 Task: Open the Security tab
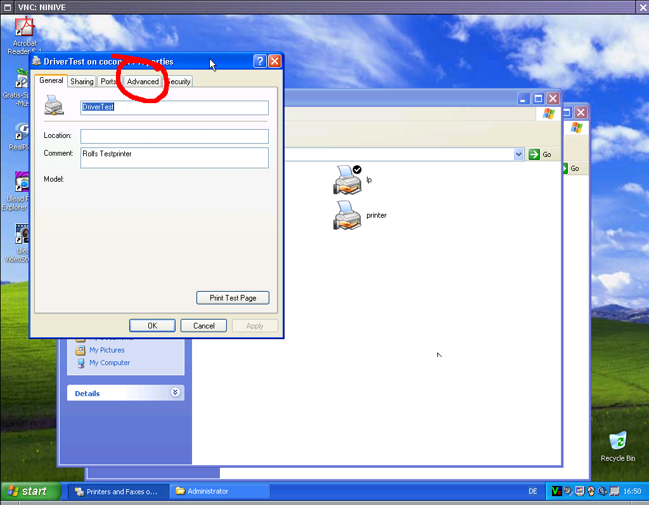(x=179, y=82)
